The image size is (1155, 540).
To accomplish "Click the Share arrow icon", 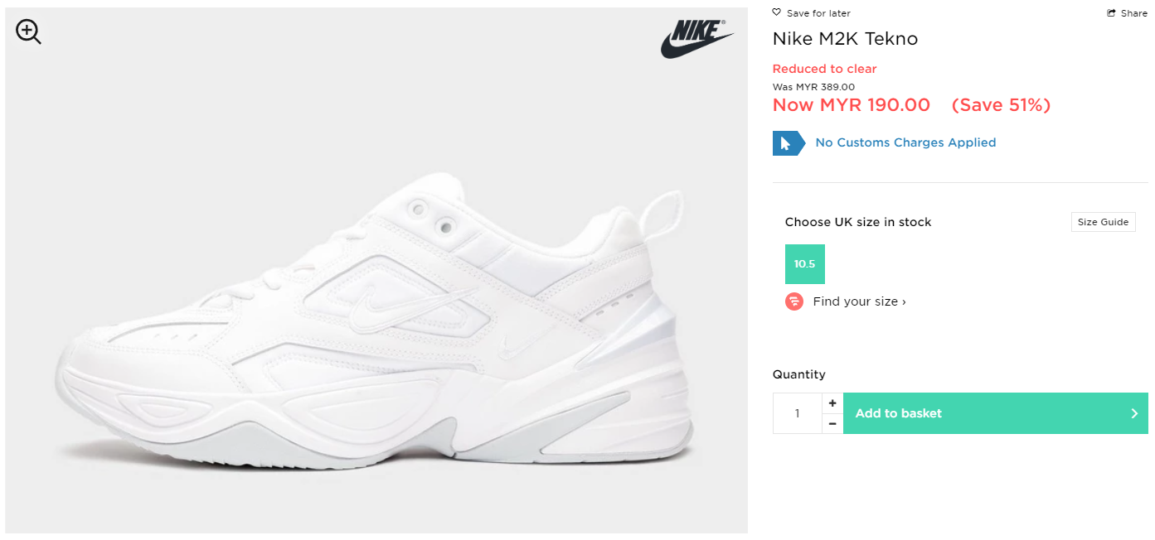I will [x=1111, y=13].
